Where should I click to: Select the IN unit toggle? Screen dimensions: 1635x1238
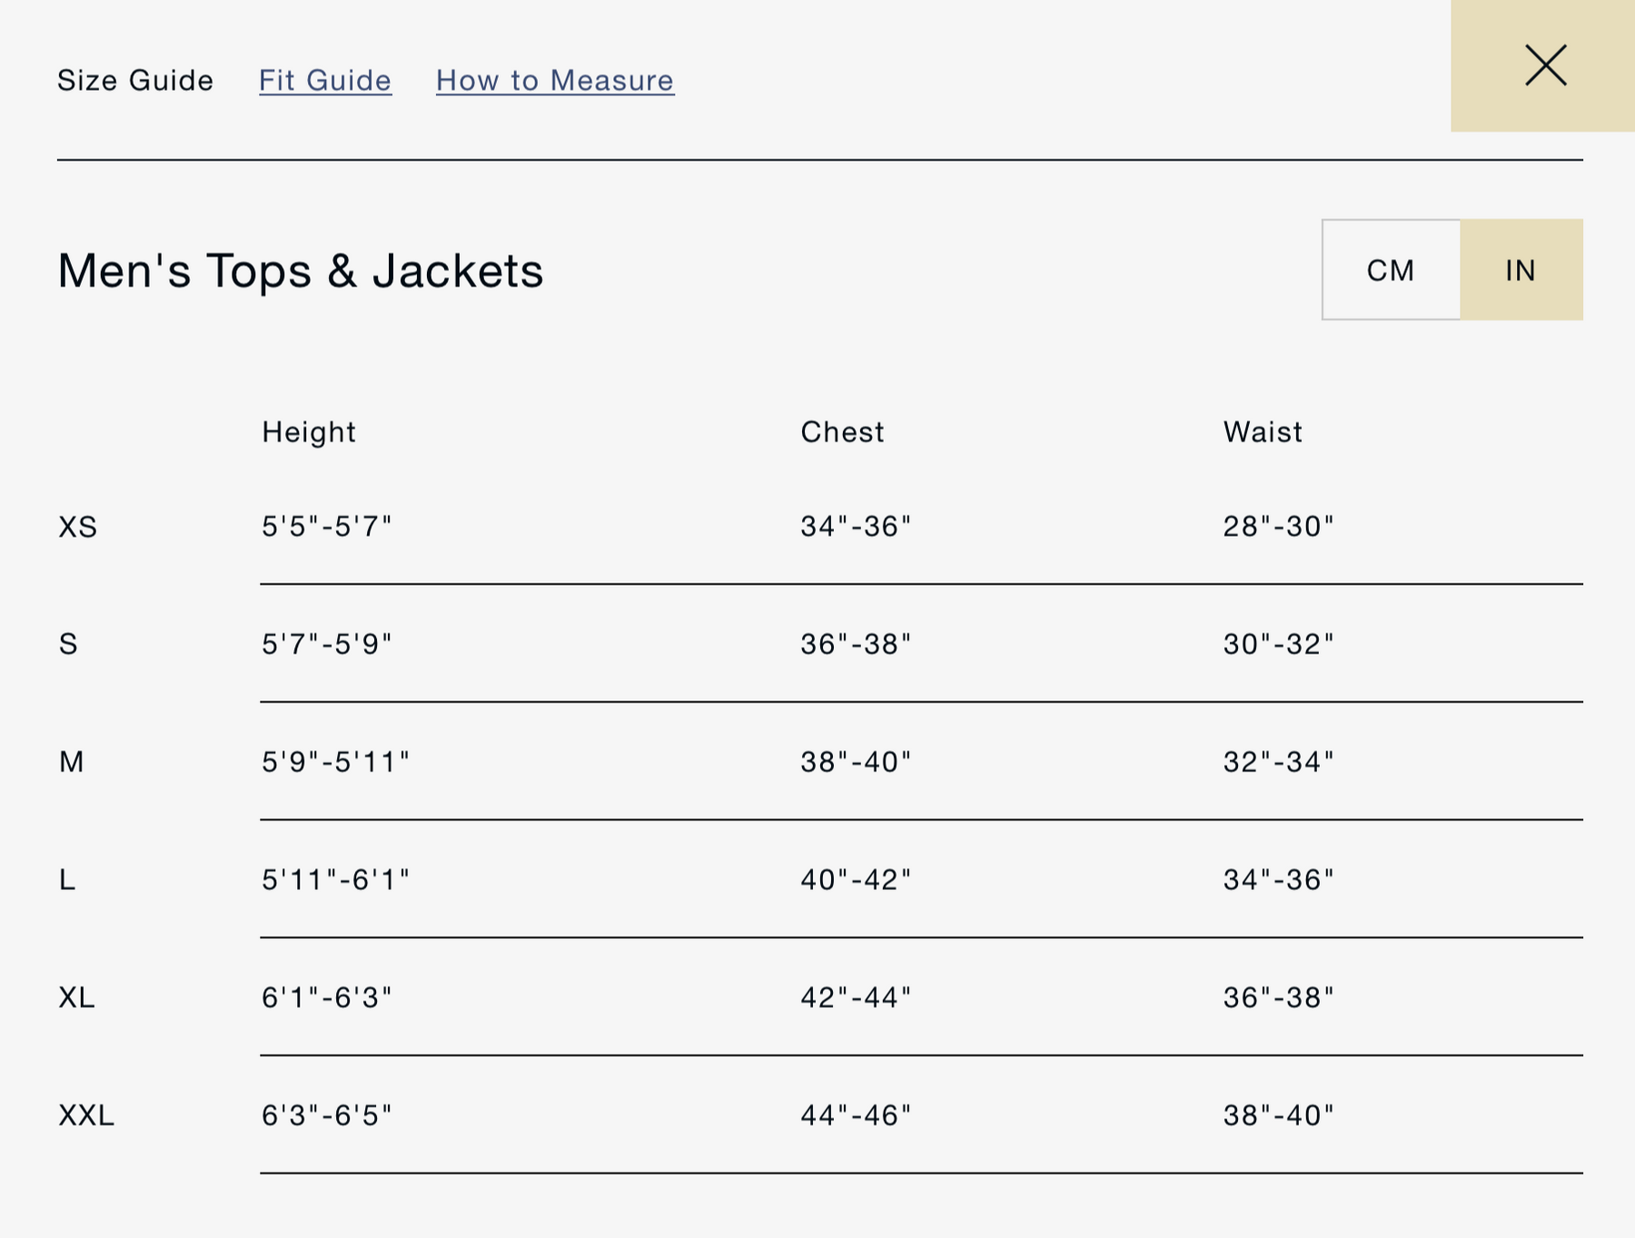coord(1521,270)
